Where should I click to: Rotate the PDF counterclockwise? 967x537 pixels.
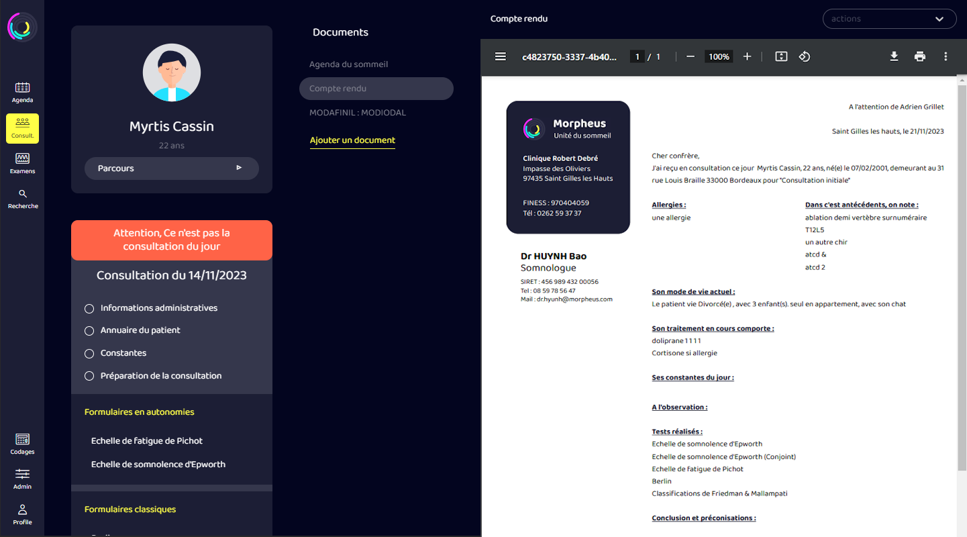805,57
